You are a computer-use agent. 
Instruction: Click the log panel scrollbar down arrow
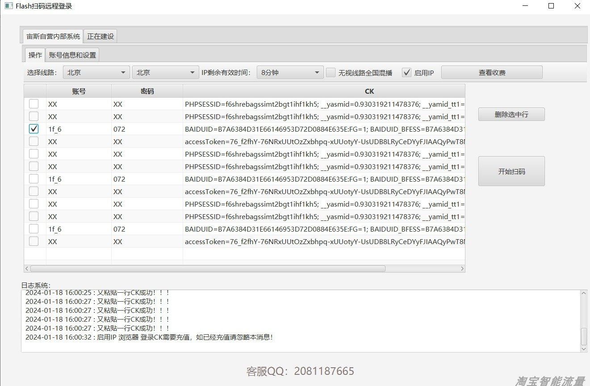pos(583,349)
